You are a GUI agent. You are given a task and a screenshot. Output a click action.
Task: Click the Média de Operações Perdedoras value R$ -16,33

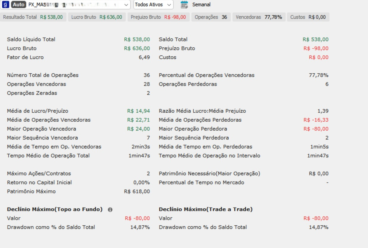316,120
